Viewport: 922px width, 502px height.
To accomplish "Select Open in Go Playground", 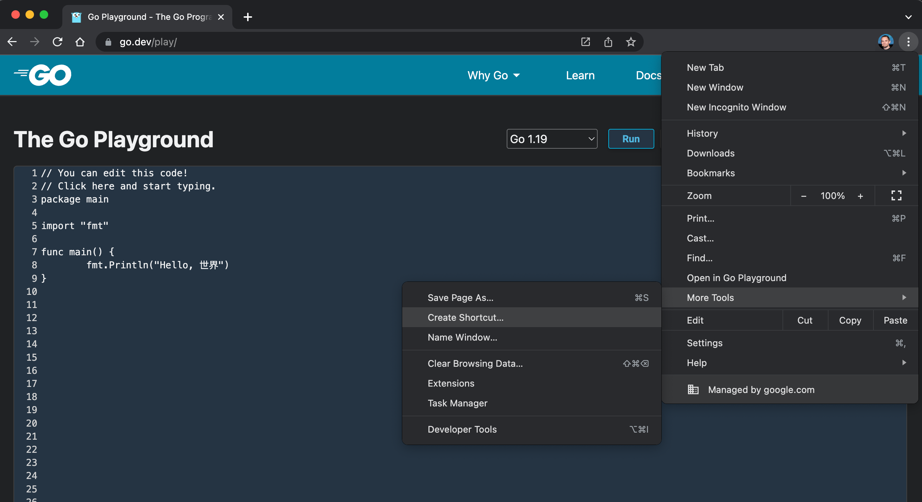I will point(790,278).
